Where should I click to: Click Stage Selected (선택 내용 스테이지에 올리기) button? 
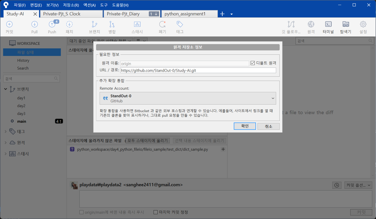(x=199, y=140)
